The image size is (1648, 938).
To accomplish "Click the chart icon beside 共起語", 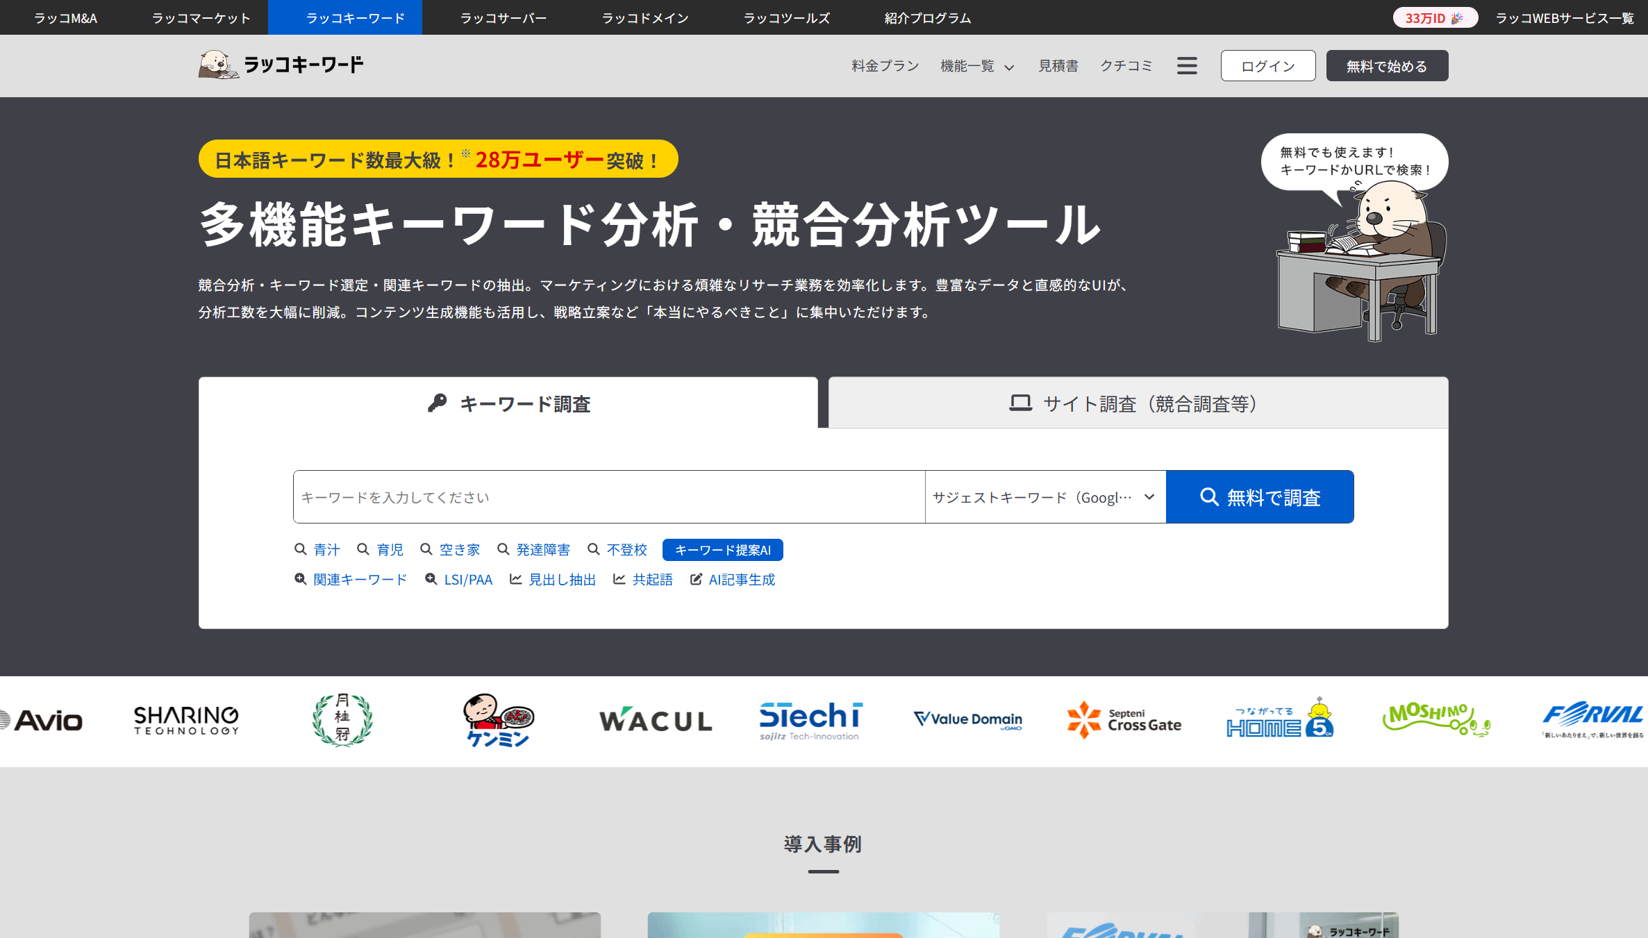I will [x=617, y=579].
